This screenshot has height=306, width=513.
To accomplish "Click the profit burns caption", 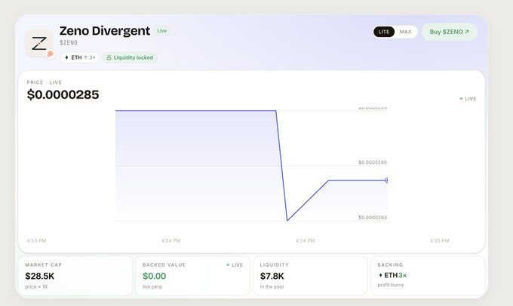I will 391,285.
